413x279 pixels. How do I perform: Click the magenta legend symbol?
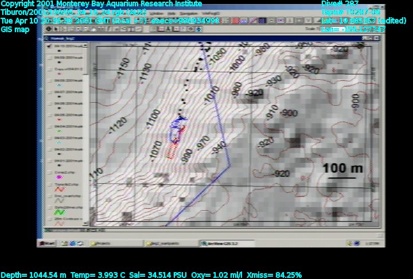click(60, 177)
